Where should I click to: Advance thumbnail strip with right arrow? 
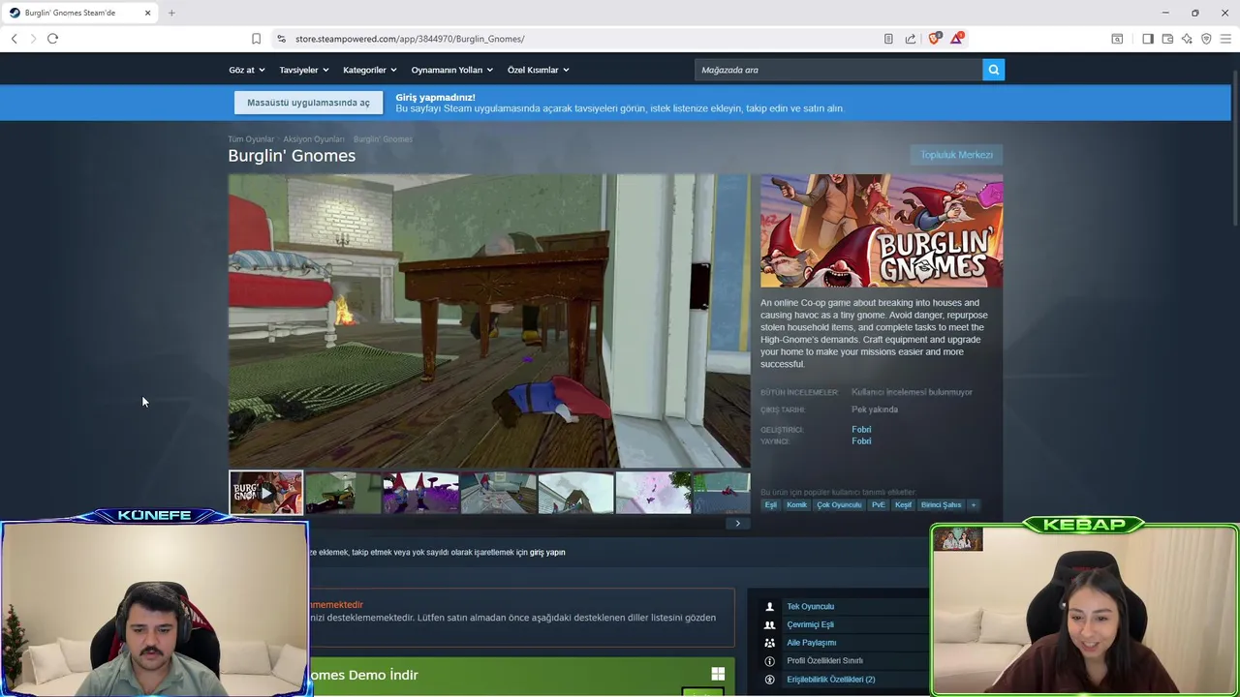pyautogui.click(x=737, y=524)
